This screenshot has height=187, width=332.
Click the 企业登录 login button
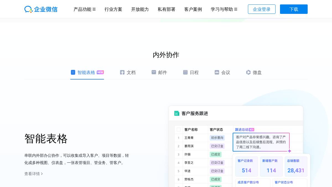click(x=261, y=9)
